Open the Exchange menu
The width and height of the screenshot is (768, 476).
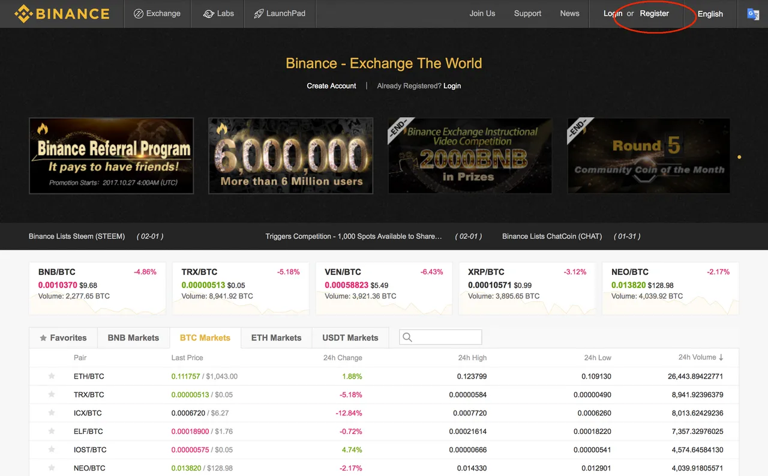click(157, 13)
